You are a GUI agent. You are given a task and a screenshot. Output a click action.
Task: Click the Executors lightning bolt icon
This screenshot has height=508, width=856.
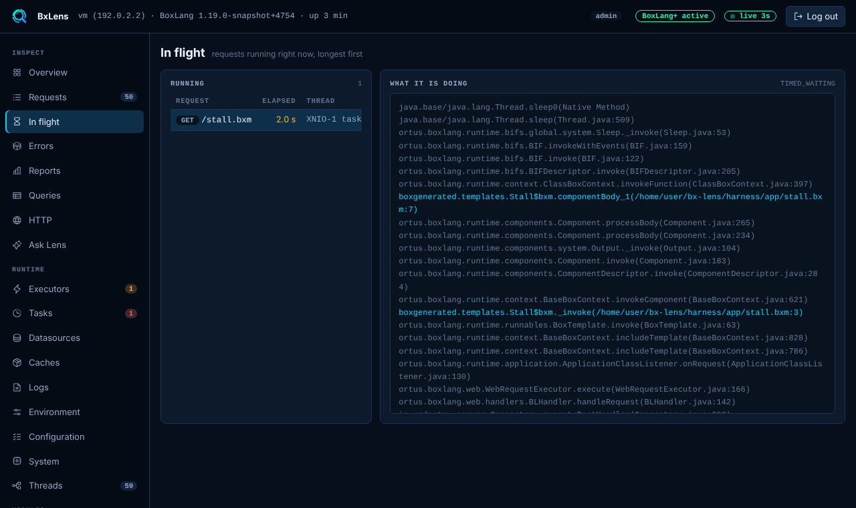[x=17, y=289]
